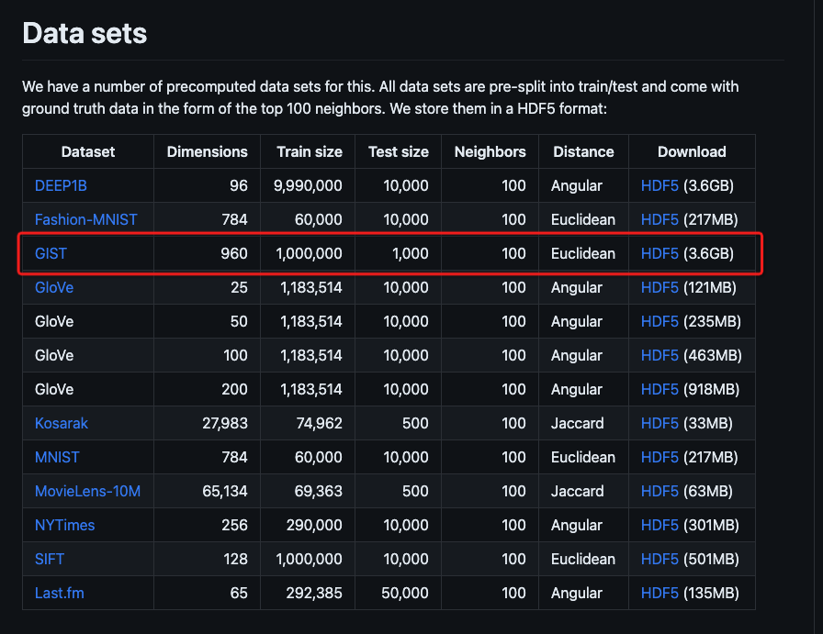Open the DEEP1B dataset link

[x=61, y=185]
